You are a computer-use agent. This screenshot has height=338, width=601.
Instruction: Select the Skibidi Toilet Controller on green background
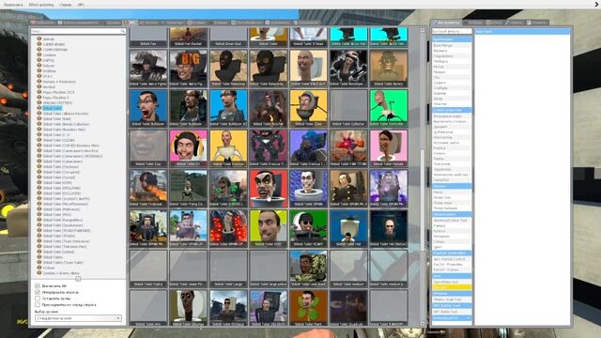[x=388, y=108]
